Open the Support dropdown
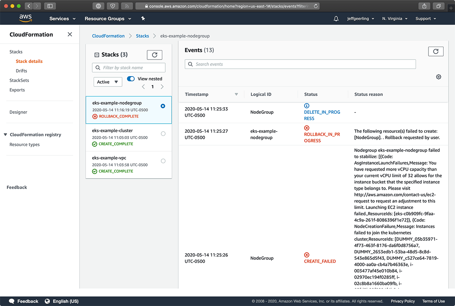455x306 pixels. (426, 19)
